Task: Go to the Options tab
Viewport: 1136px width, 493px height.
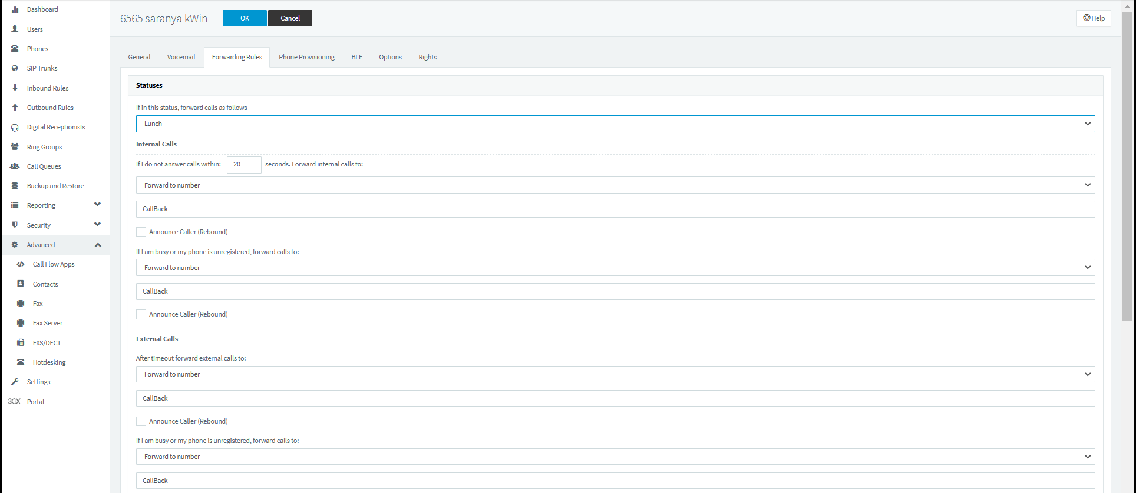Action: click(390, 57)
